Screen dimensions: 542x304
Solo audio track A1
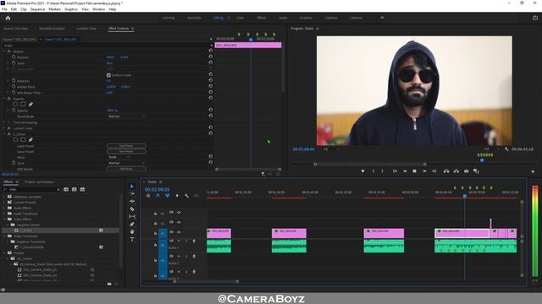pos(186,241)
